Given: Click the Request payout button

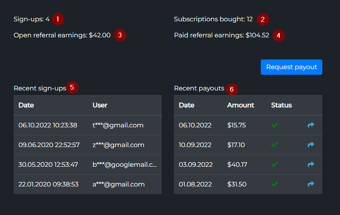Looking at the screenshot, I should click(291, 67).
